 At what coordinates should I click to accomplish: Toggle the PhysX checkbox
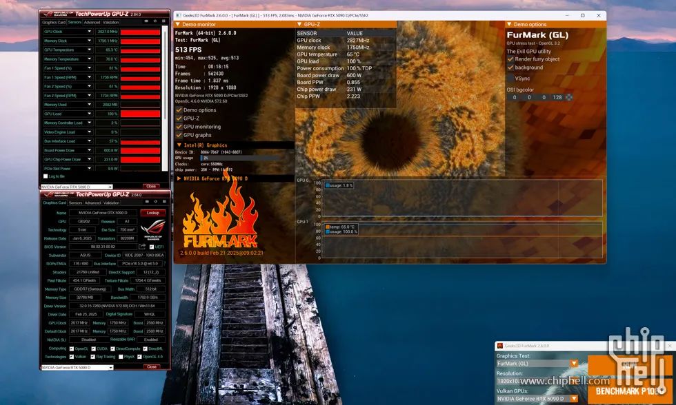click(121, 357)
